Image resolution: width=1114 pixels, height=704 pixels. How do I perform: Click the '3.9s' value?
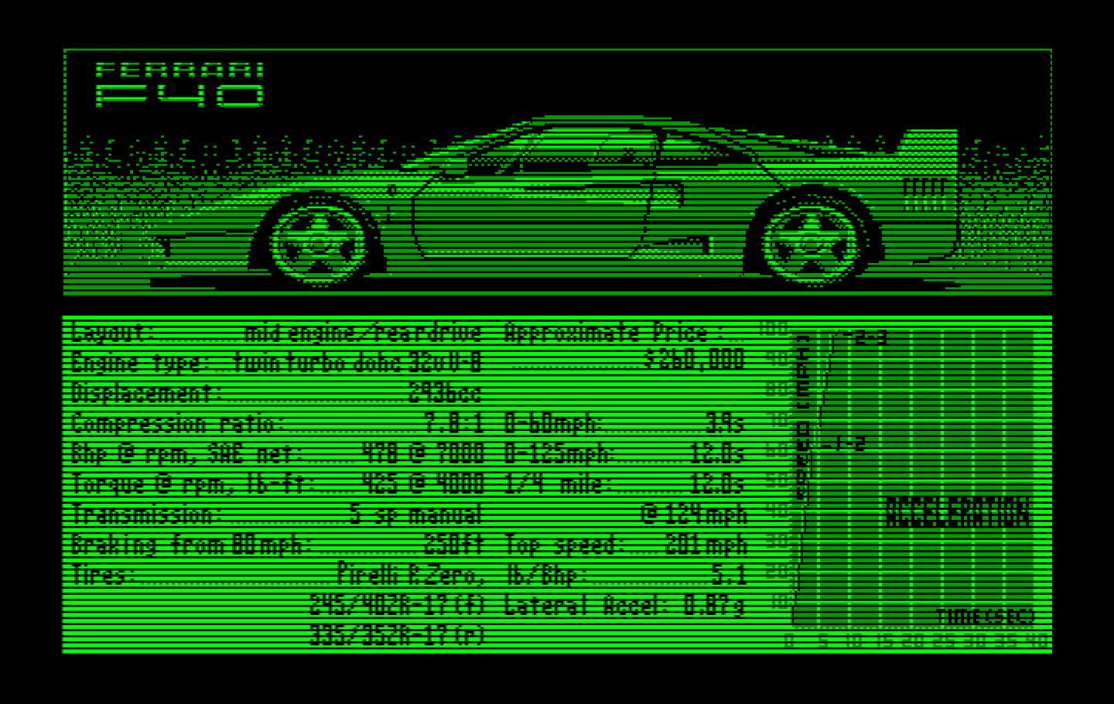[725, 424]
